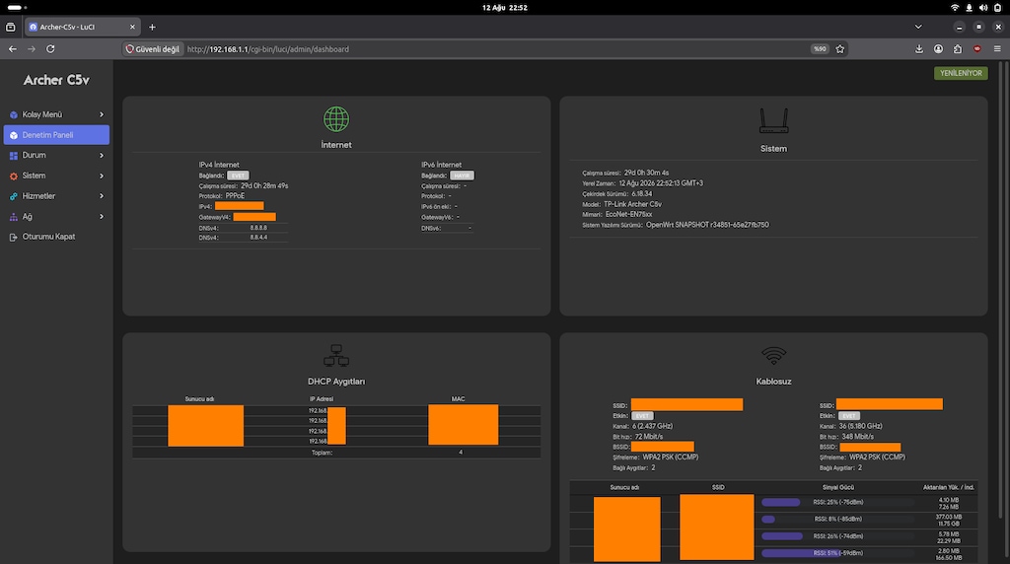This screenshot has width=1010, height=564.
Task: Click the Durum grid icon
Action: 14,156
